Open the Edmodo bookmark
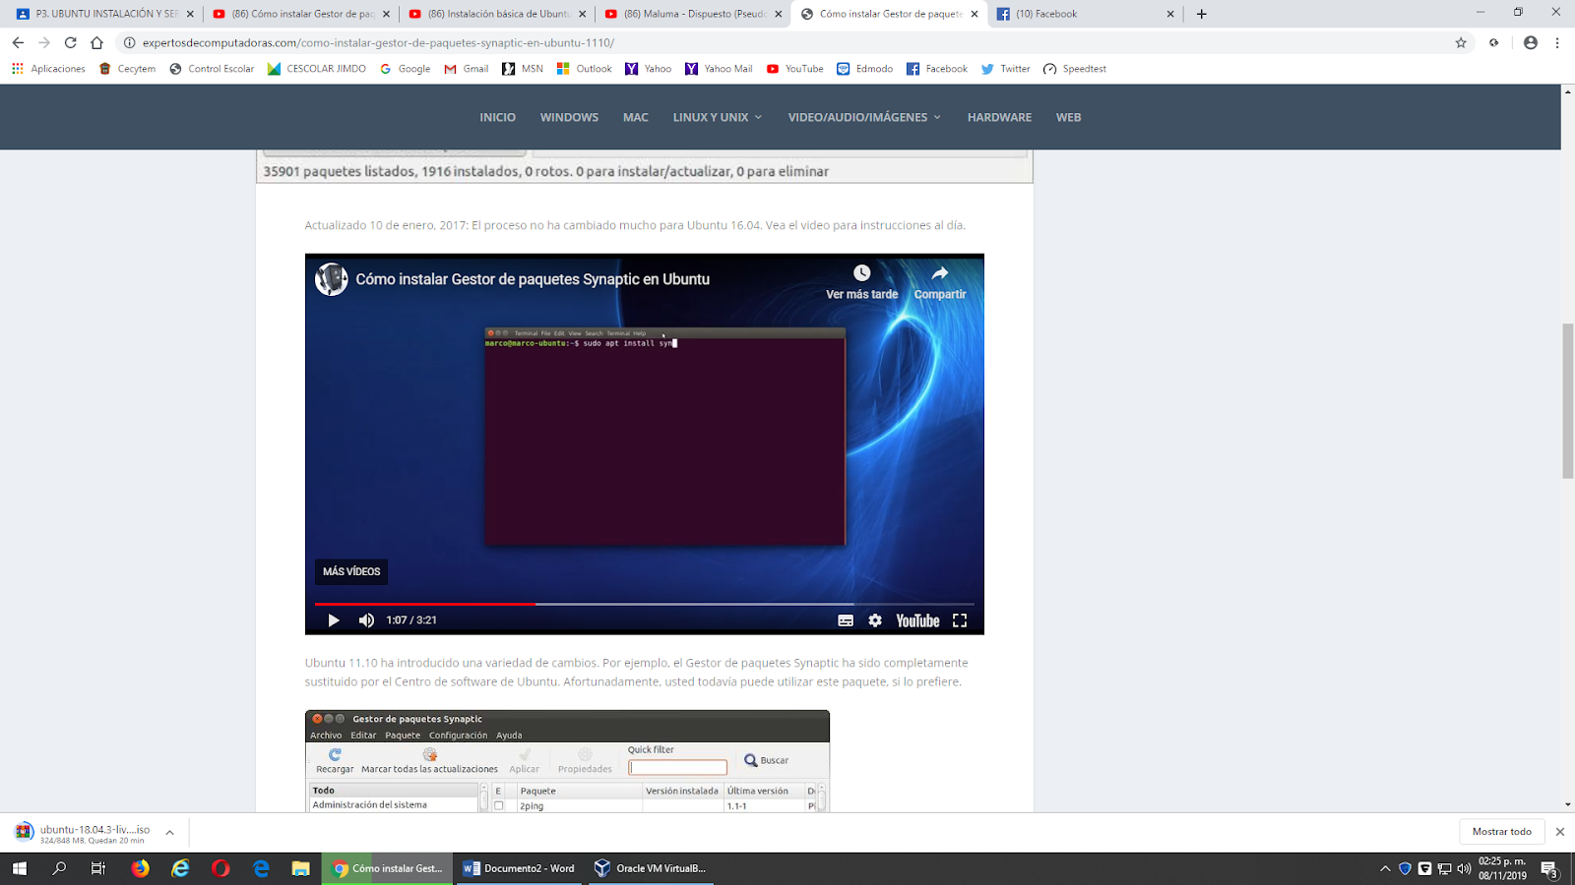The width and height of the screenshot is (1575, 885). [x=864, y=69]
